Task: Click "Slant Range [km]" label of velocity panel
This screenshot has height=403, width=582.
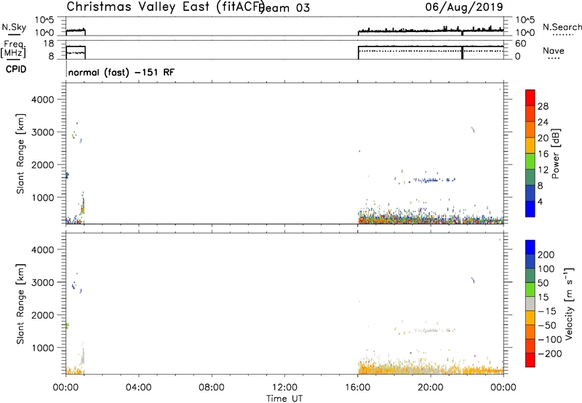Action: 20,304
